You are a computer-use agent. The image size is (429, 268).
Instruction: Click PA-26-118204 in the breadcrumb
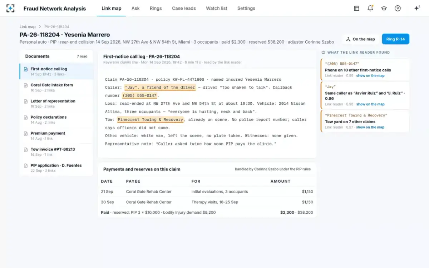pos(57,27)
